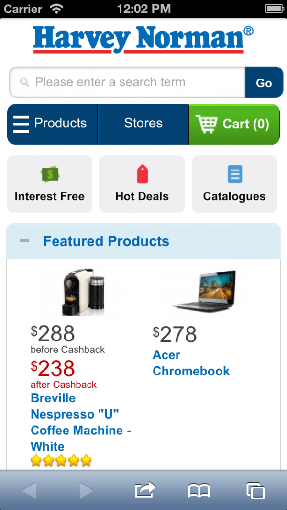The height and width of the screenshot is (510, 287).
Task: Tap the Acer Chromebook laptop image
Action: pyautogui.click(x=205, y=290)
